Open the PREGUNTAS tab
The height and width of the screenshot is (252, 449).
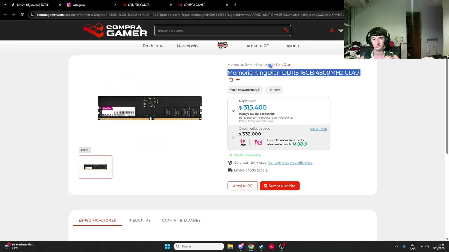[139, 220]
